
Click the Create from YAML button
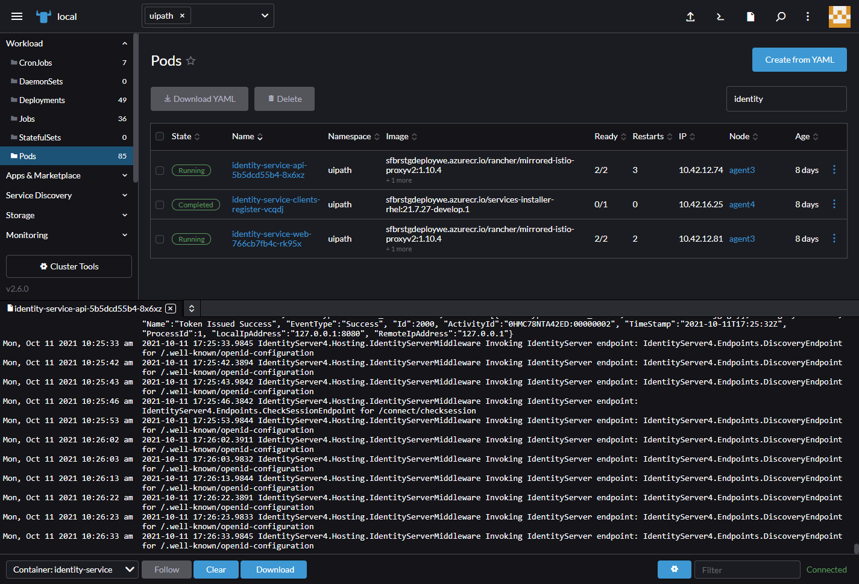799,60
